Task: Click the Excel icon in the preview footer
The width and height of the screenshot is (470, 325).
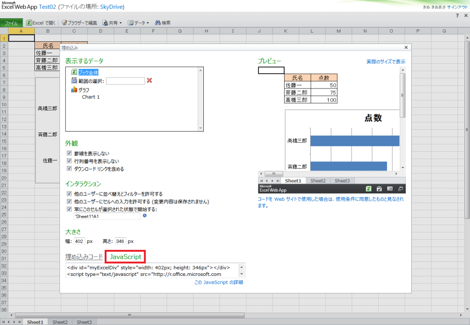Action: pyautogui.click(x=369, y=188)
